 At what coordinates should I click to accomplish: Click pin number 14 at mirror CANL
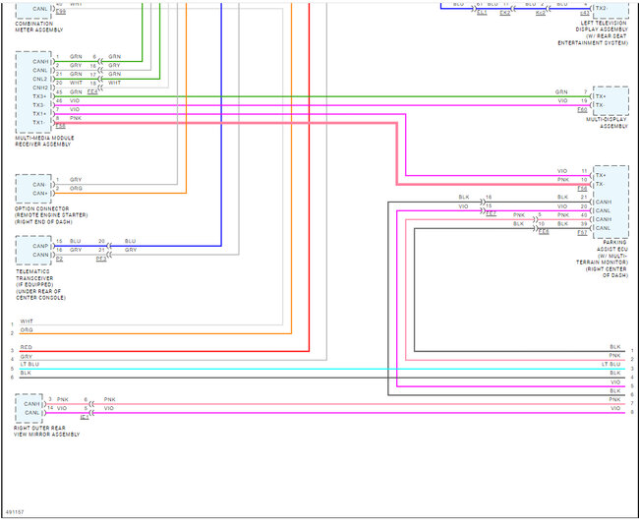[x=50, y=408]
